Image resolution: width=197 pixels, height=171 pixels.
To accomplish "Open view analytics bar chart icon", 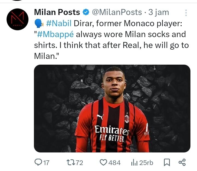I will pyautogui.click(x=134, y=163).
